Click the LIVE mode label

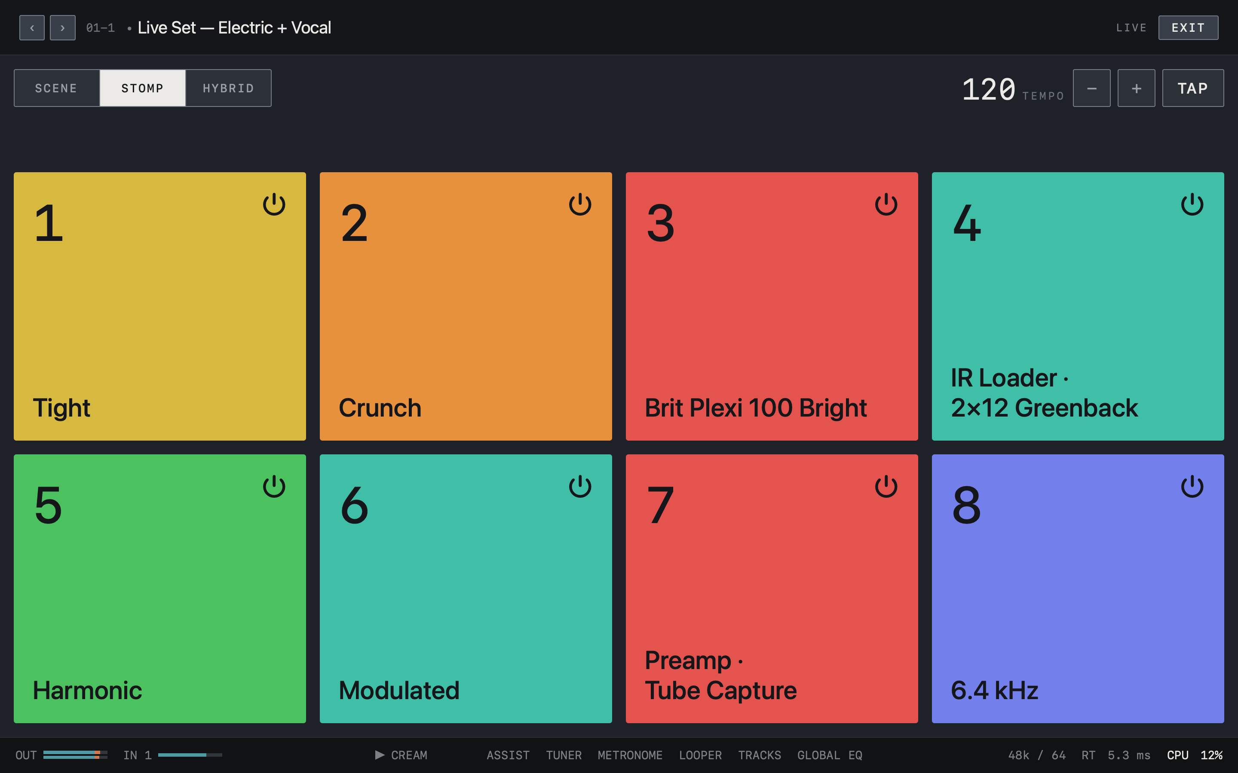coord(1131,27)
